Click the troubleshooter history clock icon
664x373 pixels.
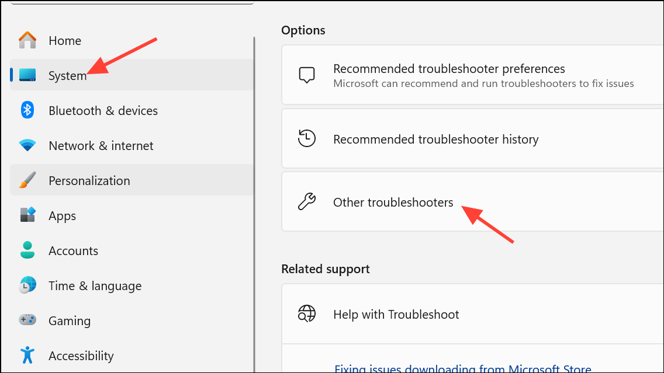(x=307, y=139)
